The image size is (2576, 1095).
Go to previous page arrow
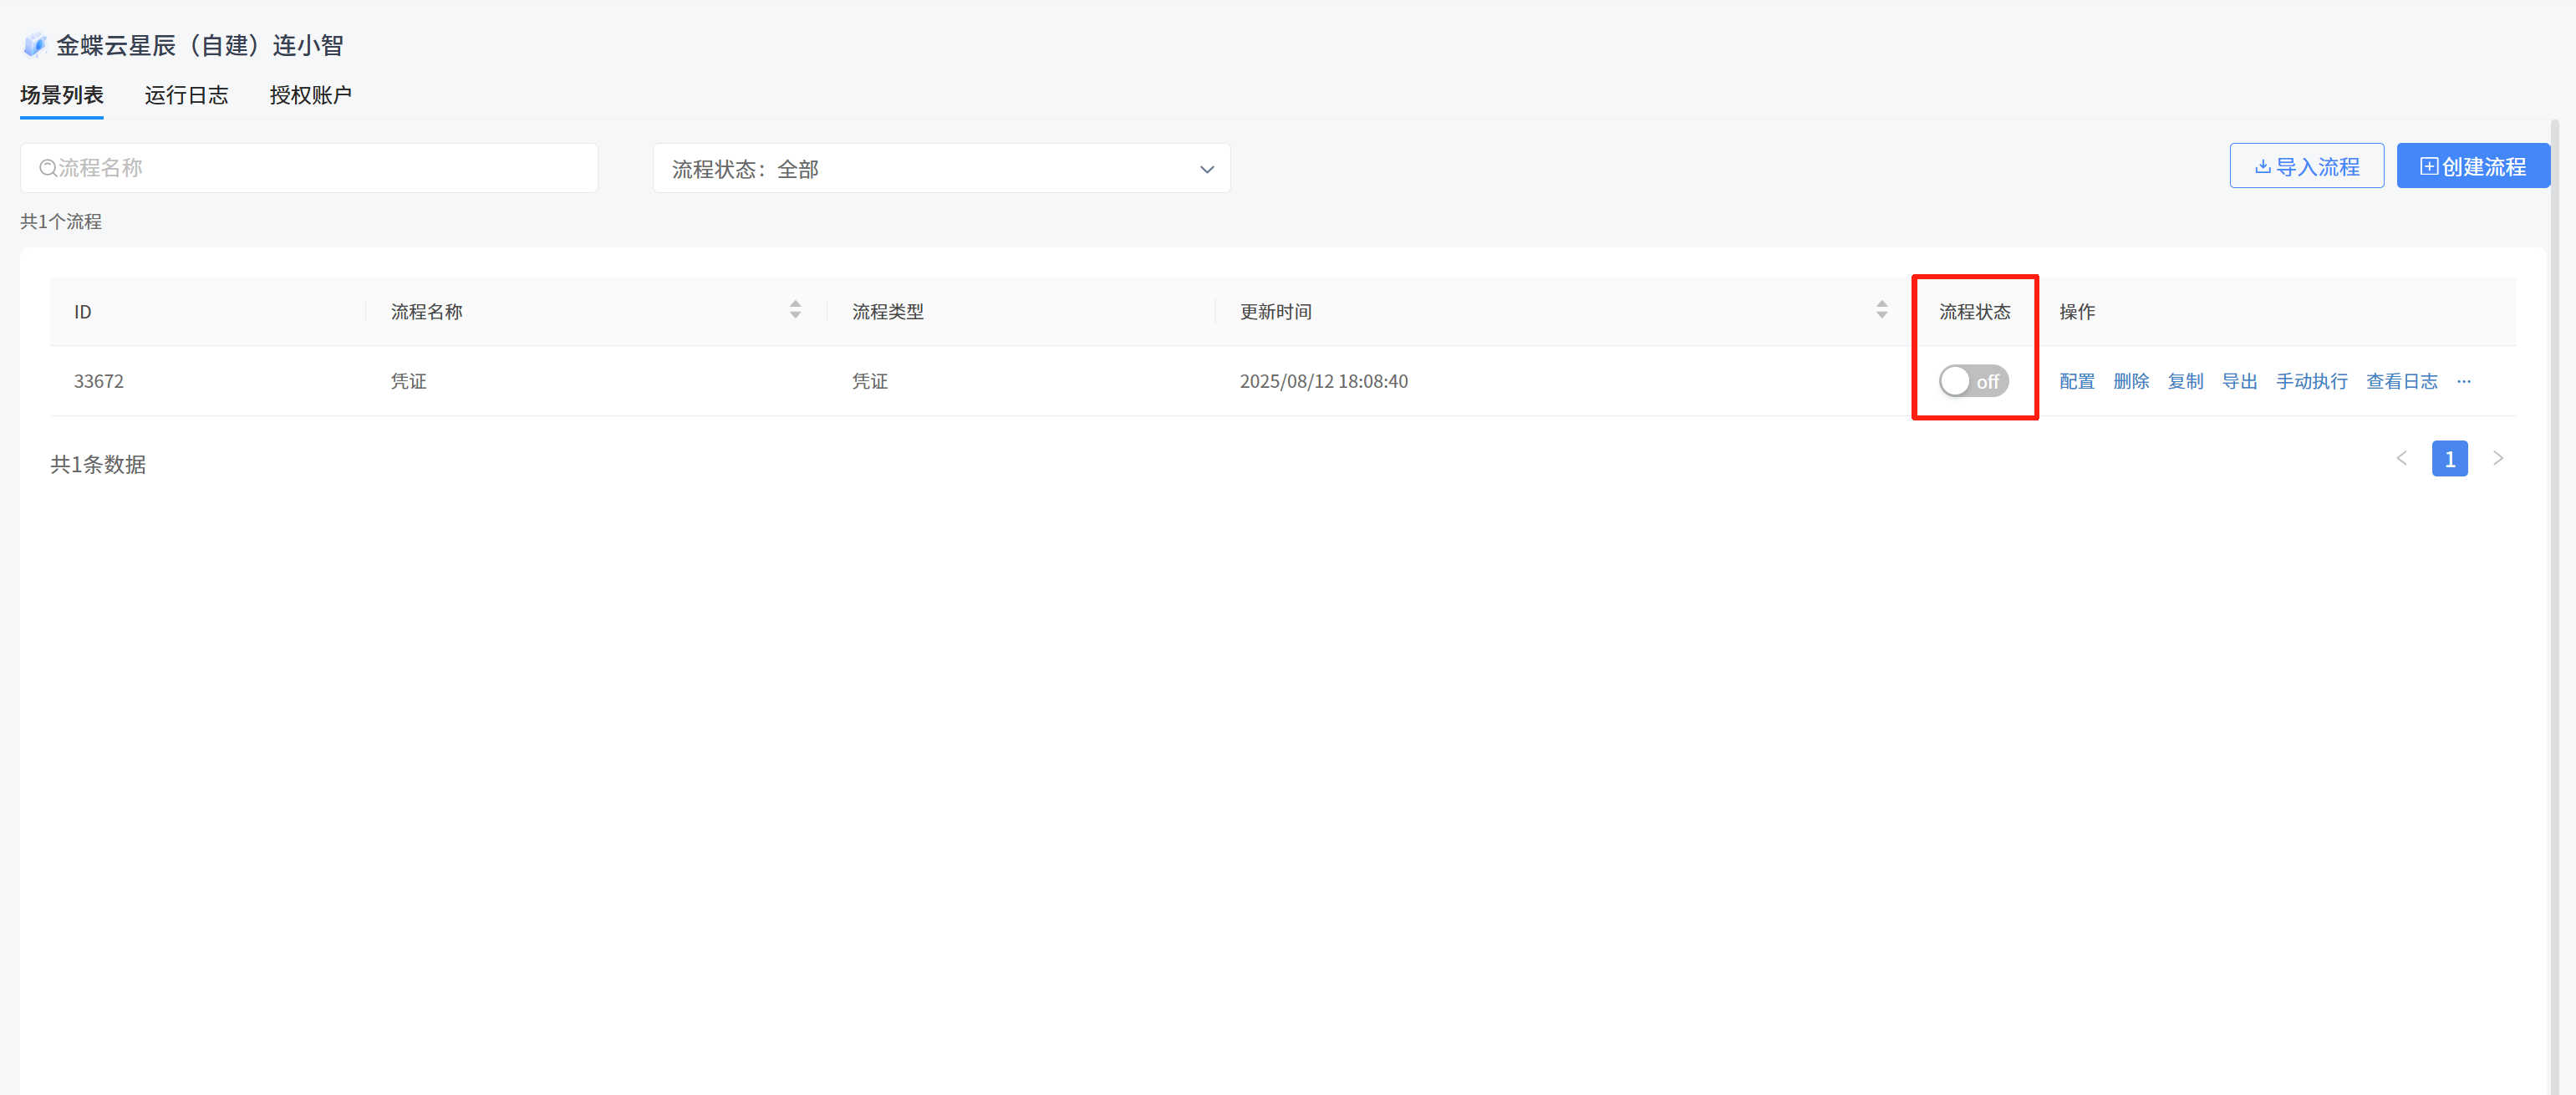point(2401,458)
